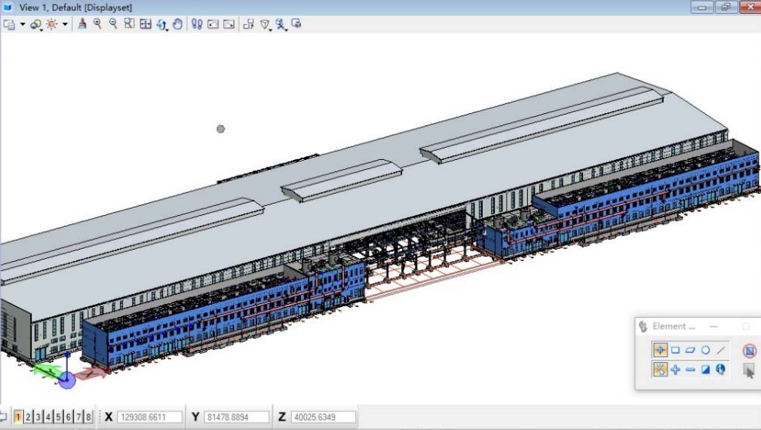Screen dimensions: 761x430
Task: Toggle view window number 5
Action: 58,417
